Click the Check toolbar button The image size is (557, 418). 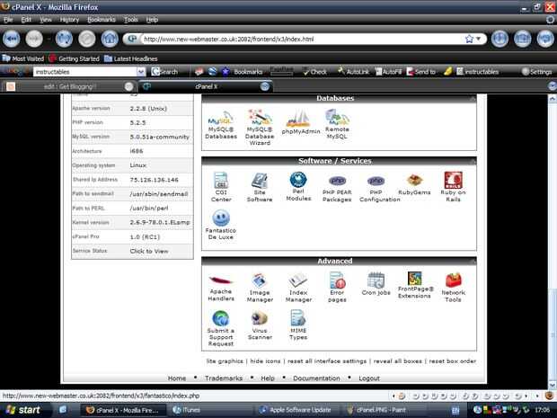point(314,72)
